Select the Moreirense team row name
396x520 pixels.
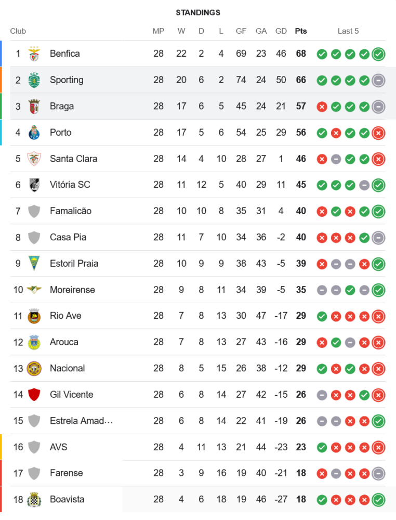pyautogui.click(x=72, y=290)
